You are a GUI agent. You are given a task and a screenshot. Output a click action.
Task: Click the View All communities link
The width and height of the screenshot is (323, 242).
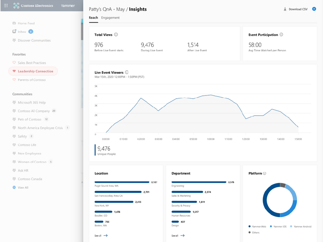23,188
